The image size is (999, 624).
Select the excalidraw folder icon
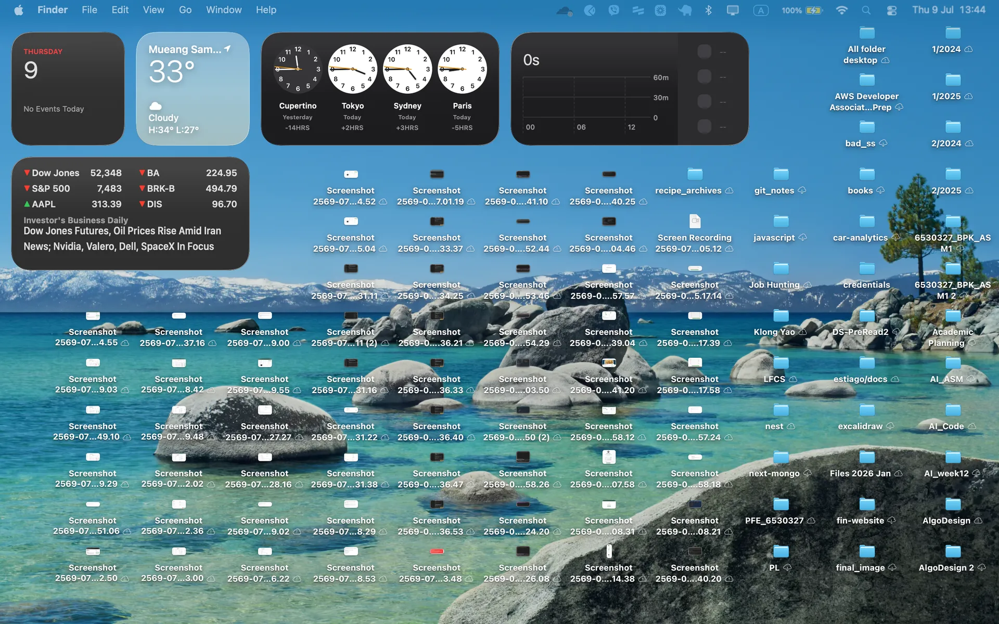pyautogui.click(x=867, y=410)
